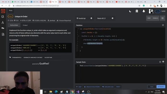Reload the page
Screen dimensions: 167x94
point(9,6)
